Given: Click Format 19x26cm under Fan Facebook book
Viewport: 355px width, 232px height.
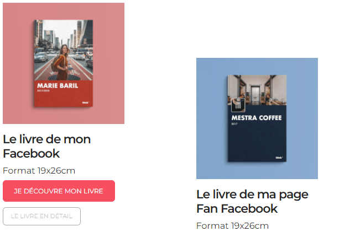Looking at the screenshot, I should click(232, 226).
